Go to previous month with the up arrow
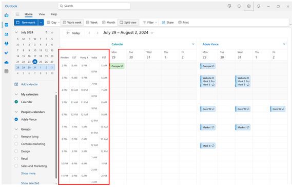 pos(46,32)
